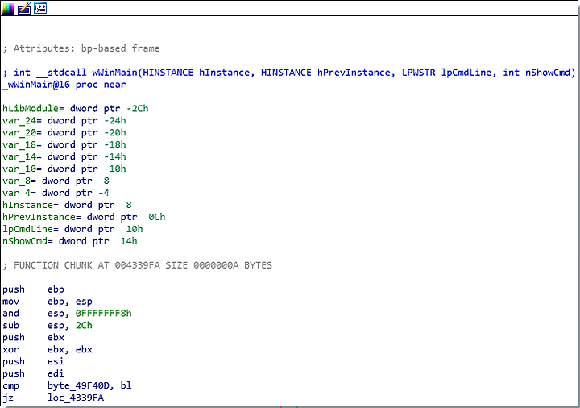Select hPrevInstance dword ptr 0Ch line

point(84,217)
